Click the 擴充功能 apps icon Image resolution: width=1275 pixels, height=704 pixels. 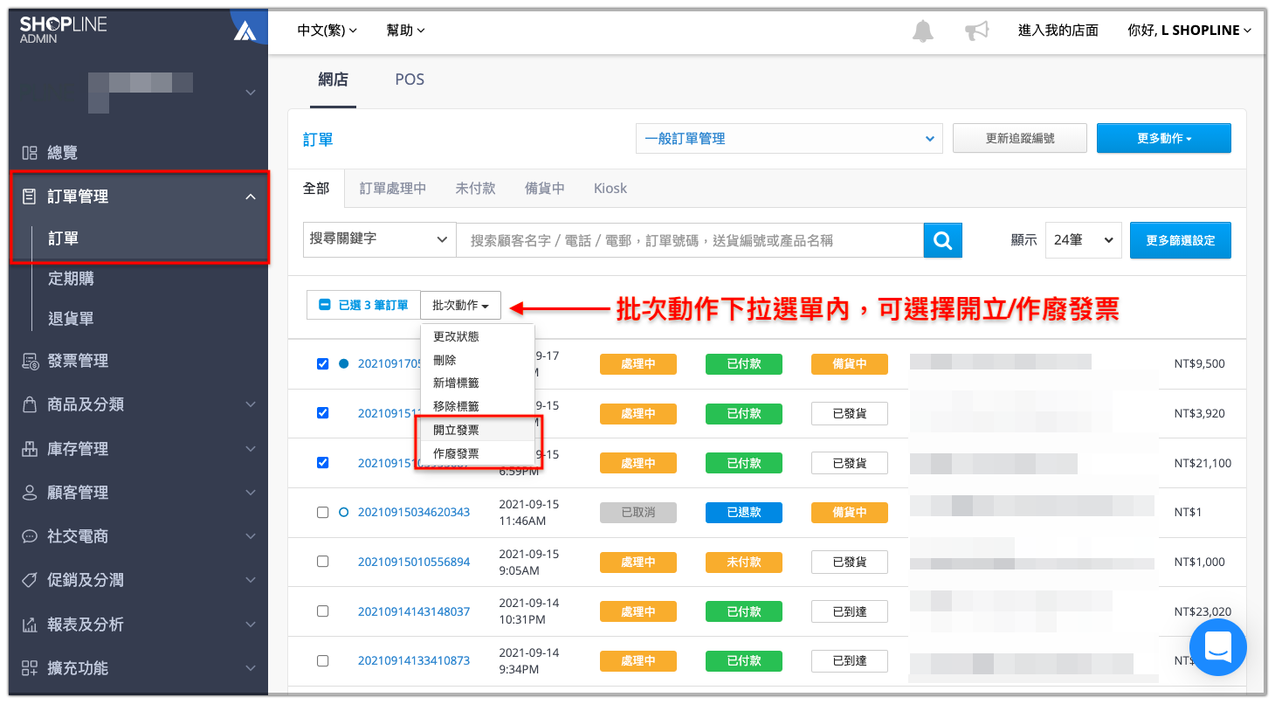click(x=30, y=668)
